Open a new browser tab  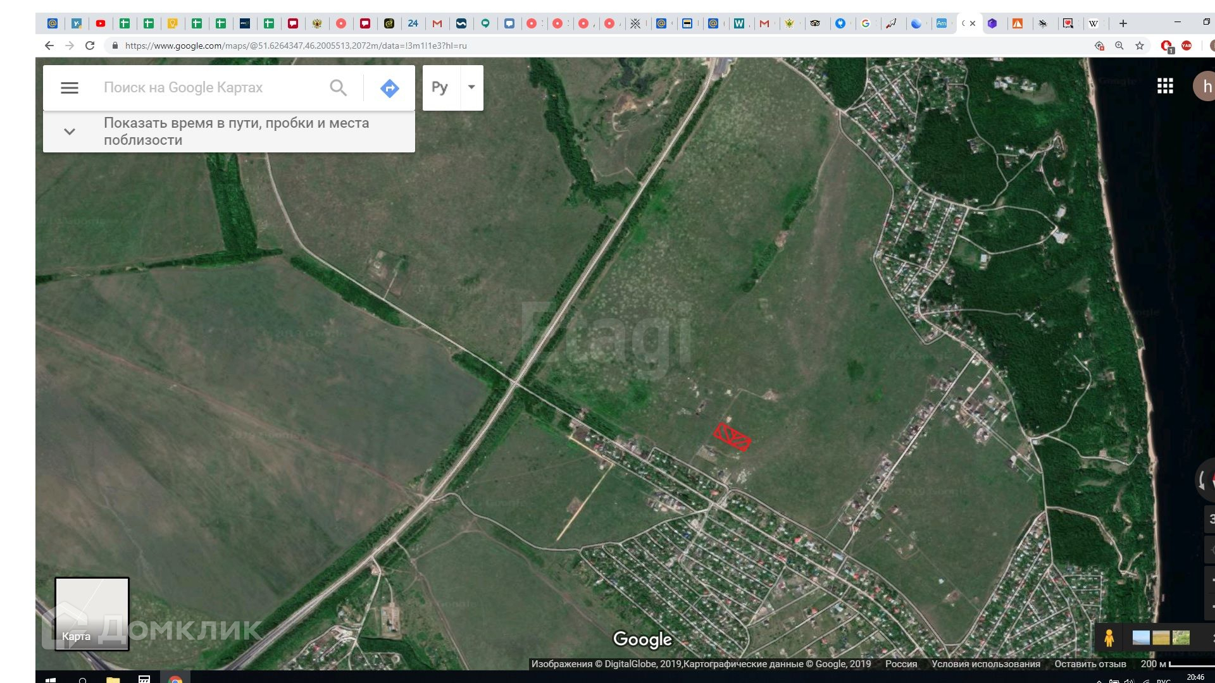(1123, 23)
